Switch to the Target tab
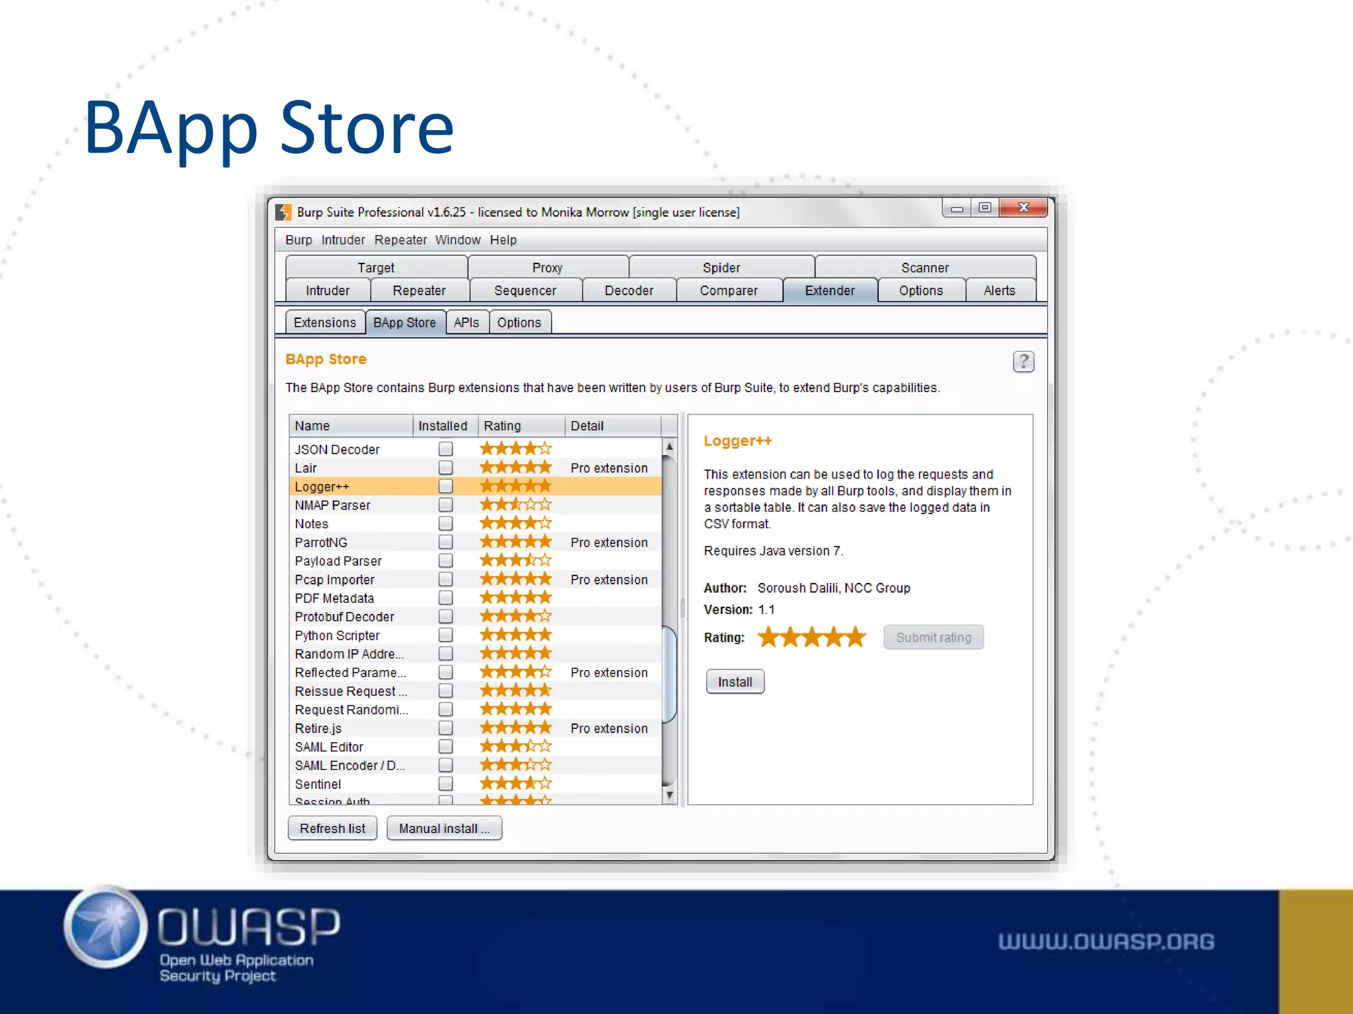 coord(376,267)
